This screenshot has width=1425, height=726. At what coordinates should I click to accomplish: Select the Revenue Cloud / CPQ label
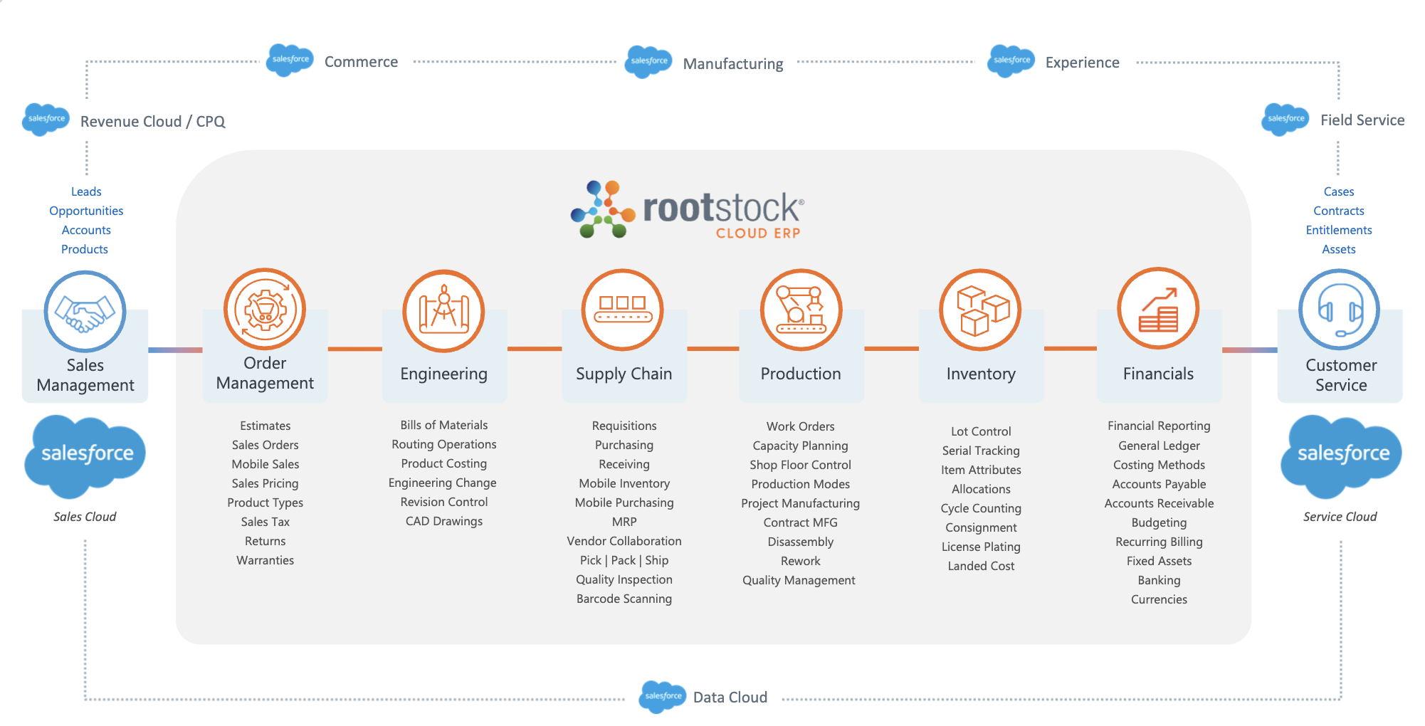point(153,122)
